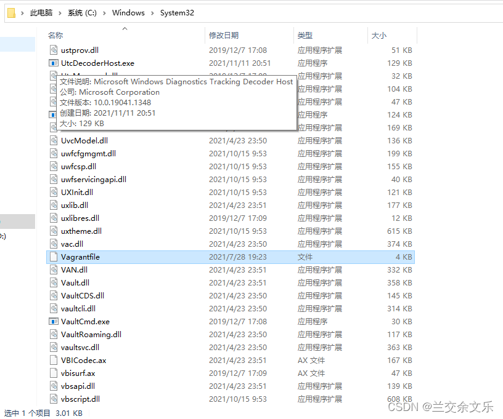This screenshot has height=419, width=503.
Task: Expand the chevron after Windows breadcrumb
Action: click(x=152, y=13)
